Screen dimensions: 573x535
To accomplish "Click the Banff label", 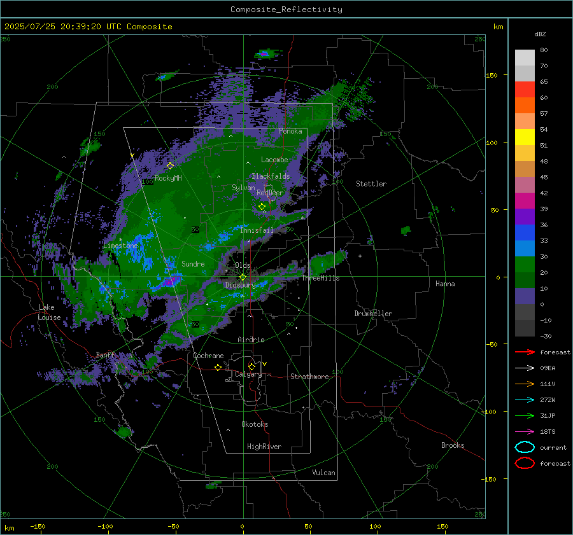I will click(105, 354).
